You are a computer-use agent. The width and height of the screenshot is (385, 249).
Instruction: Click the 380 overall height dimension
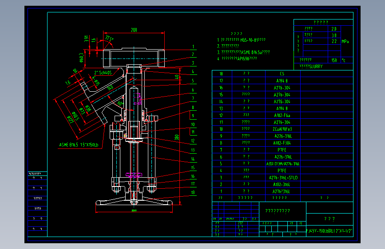[x=177, y=137]
